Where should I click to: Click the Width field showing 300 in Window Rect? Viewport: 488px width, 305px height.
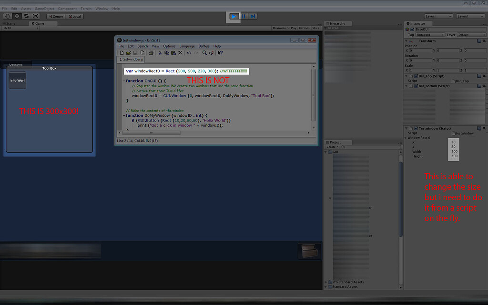pos(453,152)
